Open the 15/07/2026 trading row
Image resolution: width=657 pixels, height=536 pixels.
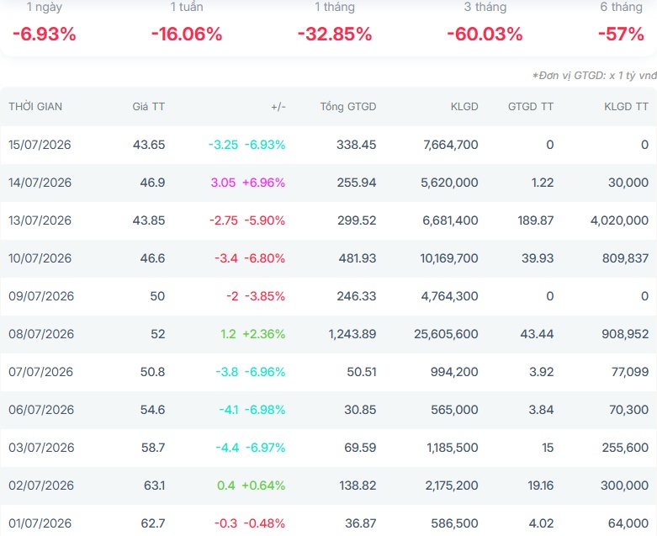pyautogui.click(x=328, y=145)
